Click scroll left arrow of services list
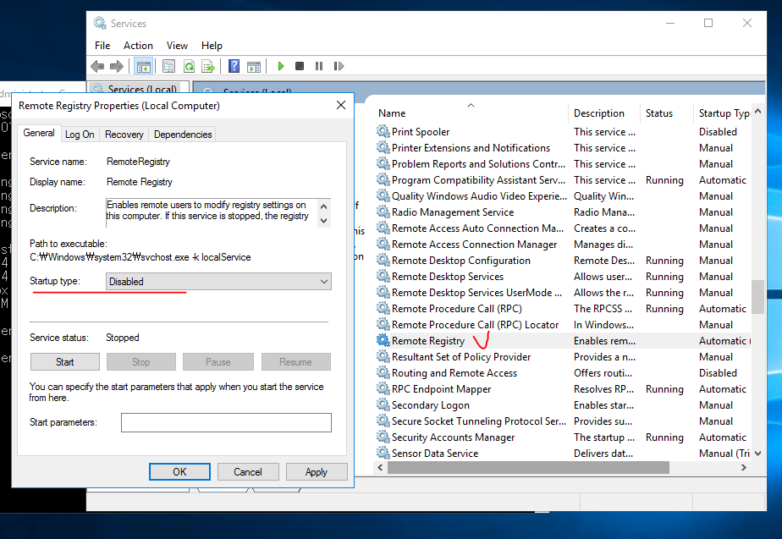This screenshot has height=539, width=782. click(381, 467)
